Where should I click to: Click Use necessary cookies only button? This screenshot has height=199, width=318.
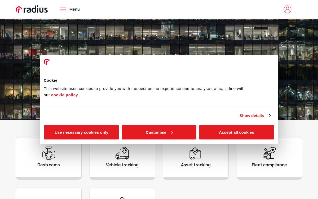coord(81,132)
